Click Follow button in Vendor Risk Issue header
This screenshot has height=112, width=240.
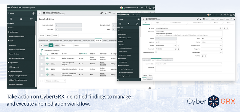tap(213, 19)
